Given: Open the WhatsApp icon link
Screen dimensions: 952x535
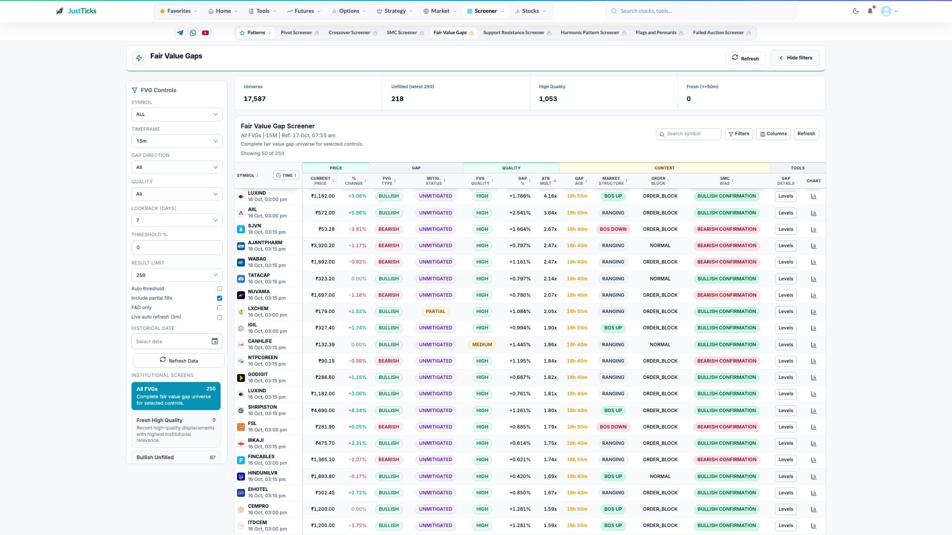Looking at the screenshot, I should tap(193, 33).
